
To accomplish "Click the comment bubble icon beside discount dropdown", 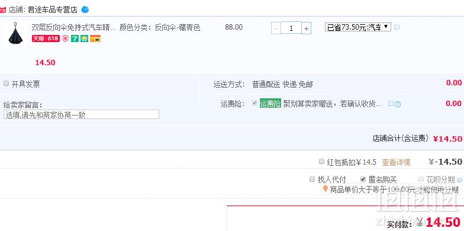I will pyautogui.click(x=397, y=27).
